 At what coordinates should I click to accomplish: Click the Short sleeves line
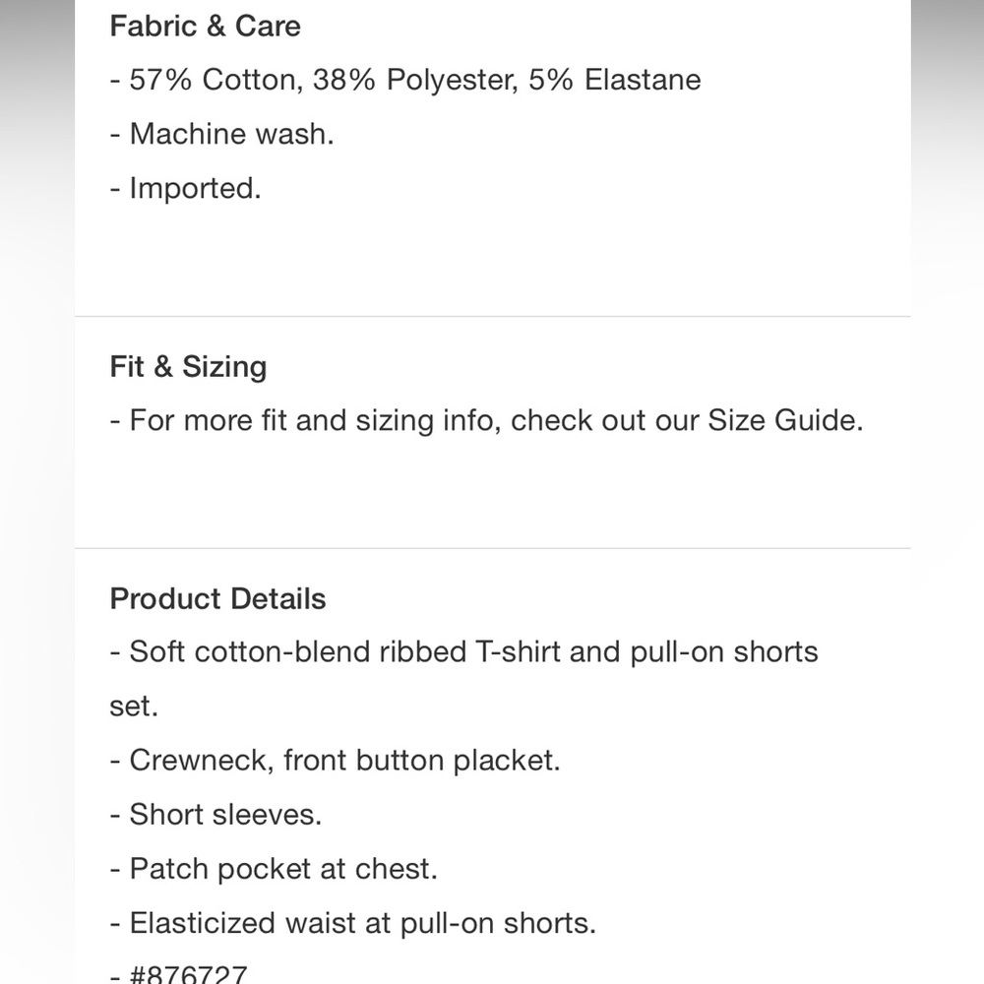[215, 815]
